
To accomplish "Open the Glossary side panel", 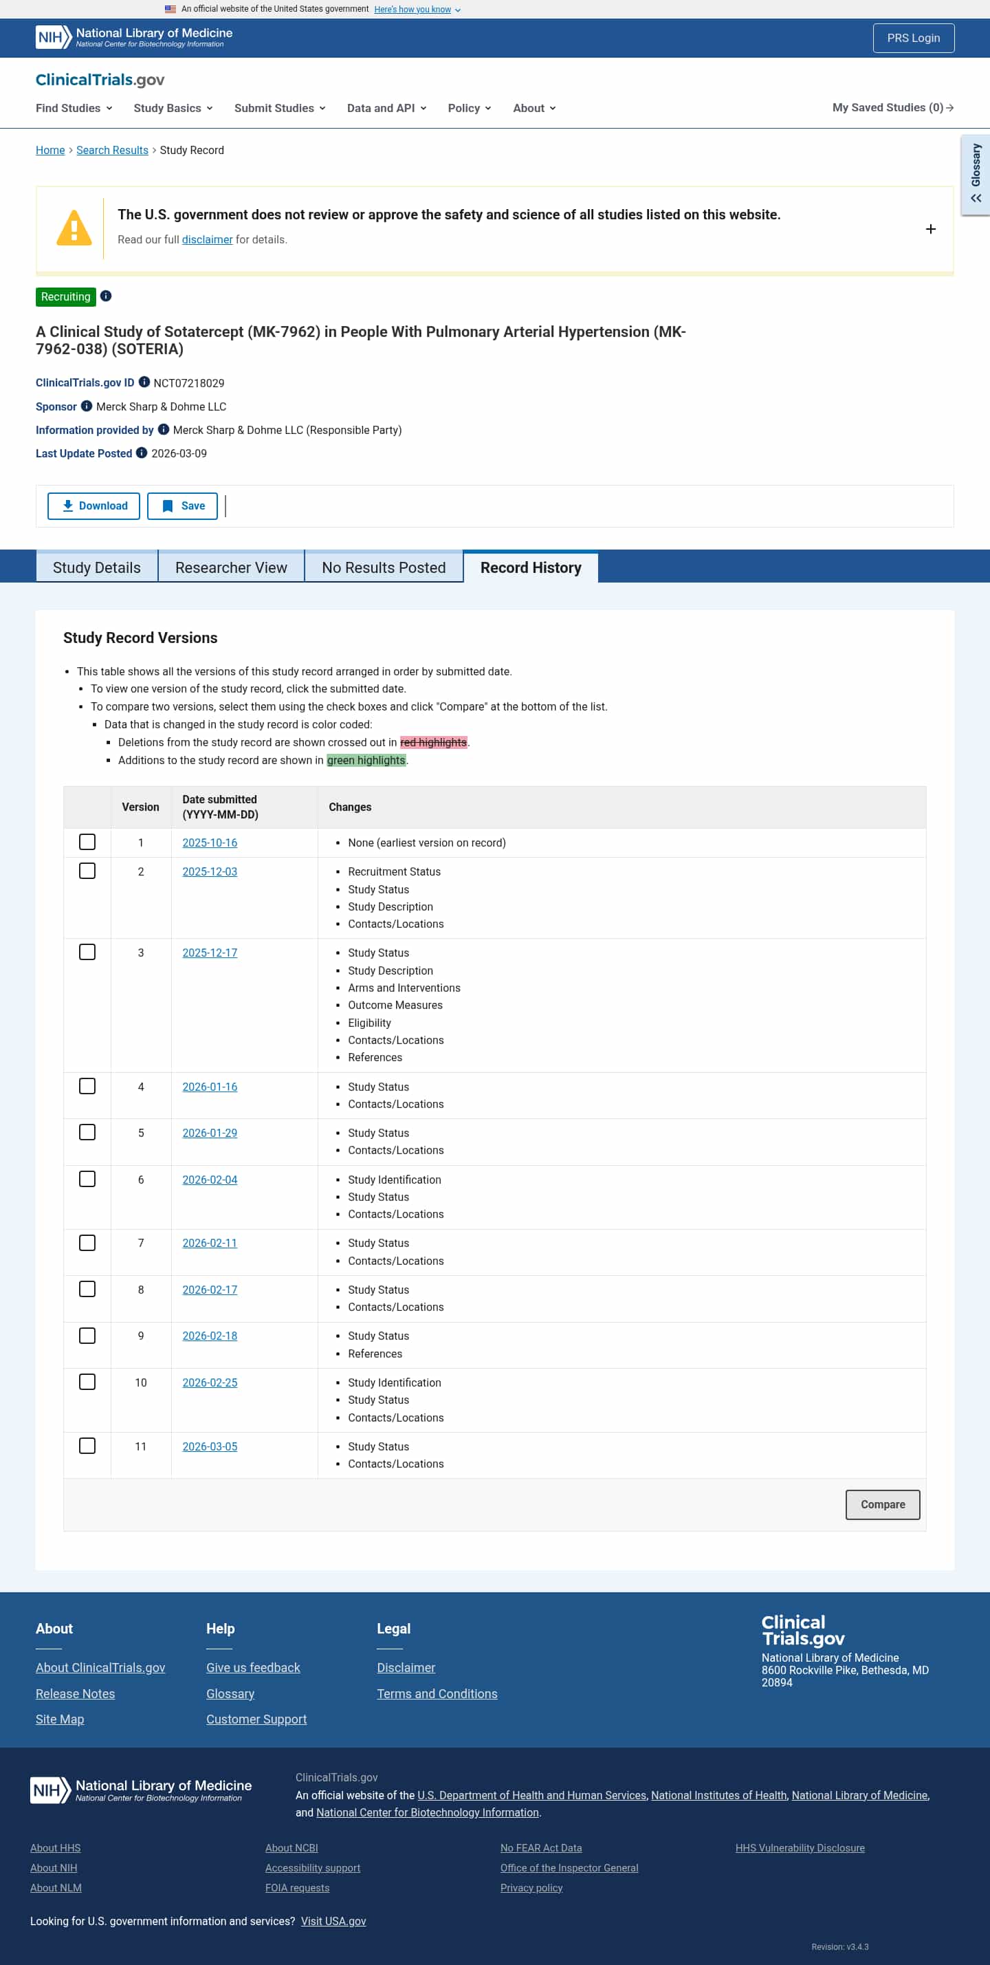I will click(x=976, y=175).
